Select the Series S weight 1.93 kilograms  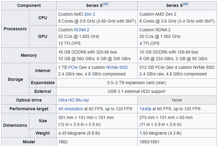(x=153, y=133)
